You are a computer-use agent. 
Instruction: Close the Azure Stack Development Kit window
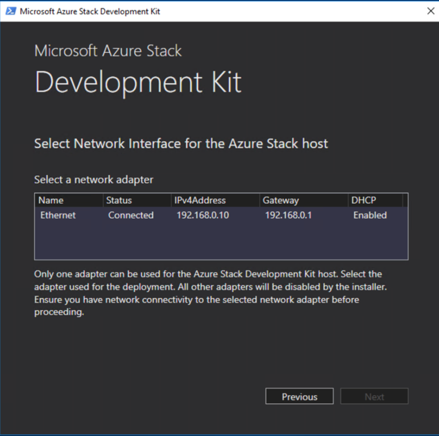coord(430,11)
